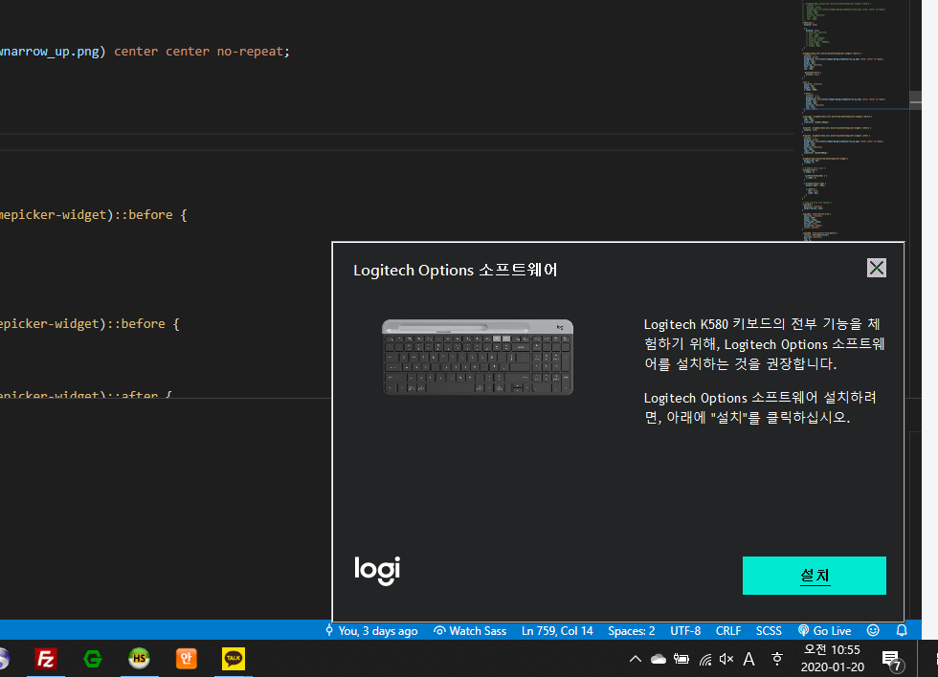Open the orange 안 taskbar app
This screenshot has width=938, height=677.
click(x=186, y=659)
